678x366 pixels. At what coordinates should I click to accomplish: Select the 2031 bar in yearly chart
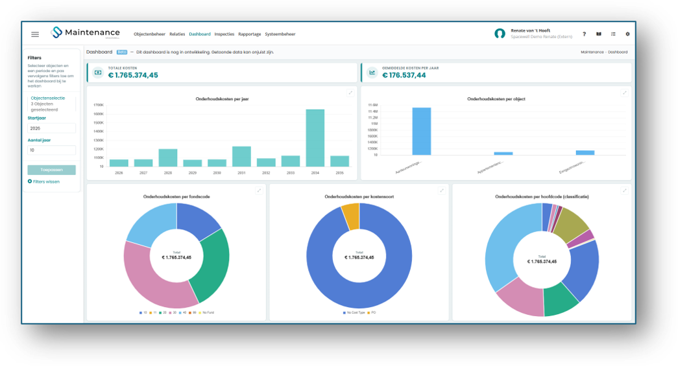tap(242, 157)
